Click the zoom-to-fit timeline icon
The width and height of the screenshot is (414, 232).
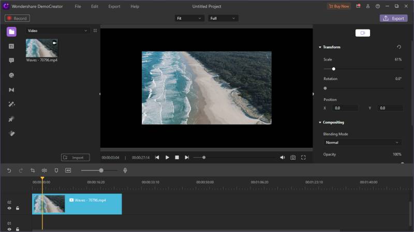click(x=68, y=171)
